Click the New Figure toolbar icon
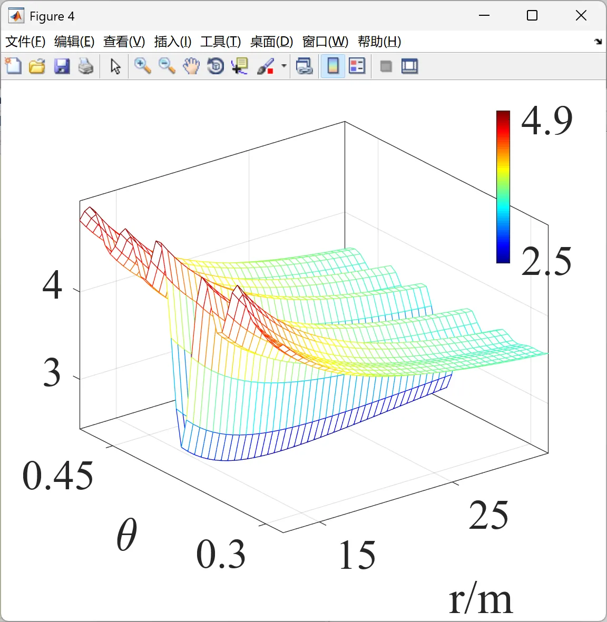Image resolution: width=607 pixels, height=622 pixels. (x=13, y=66)
